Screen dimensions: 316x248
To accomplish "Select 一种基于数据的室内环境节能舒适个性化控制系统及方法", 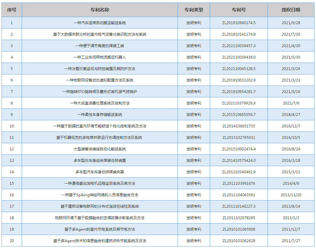I will click(x=100, y=126).
